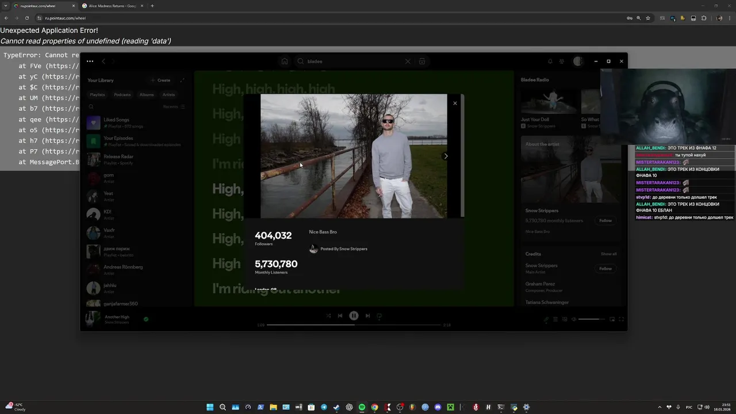Open Yeat artist in library
The width and height of the screenshot is (736, 414).
click(x=136, y=196)
